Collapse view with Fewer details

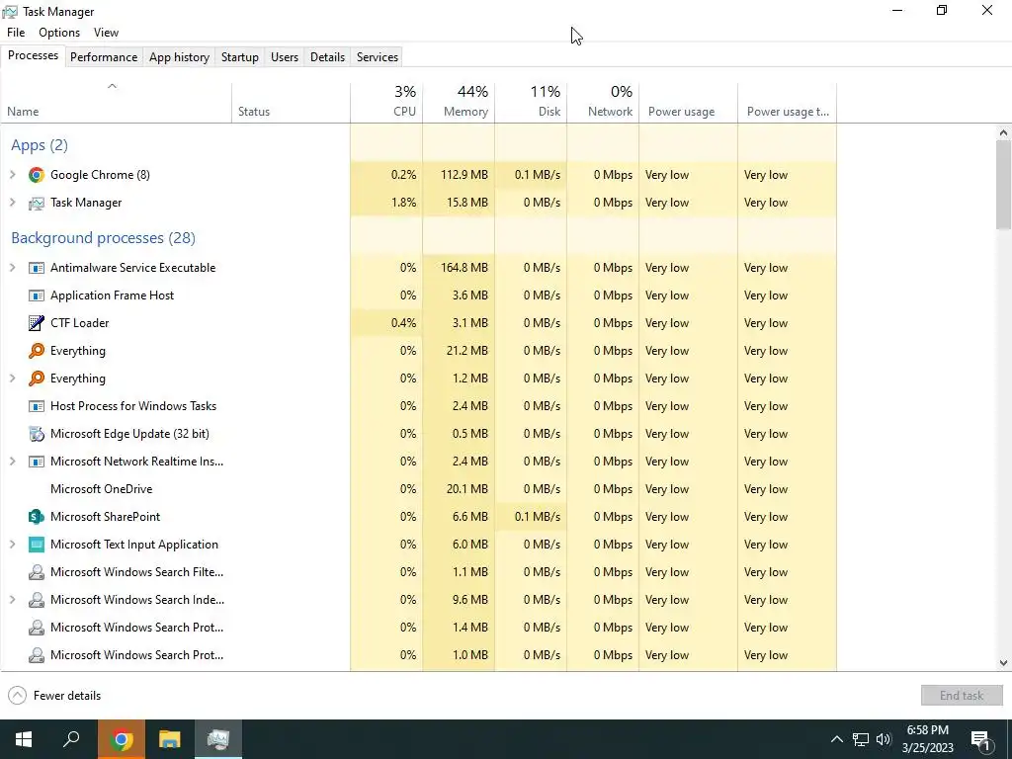point(54,696)
